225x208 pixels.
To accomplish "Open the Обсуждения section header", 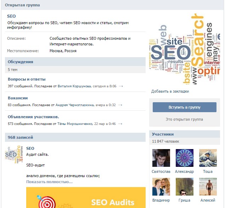I will point(21,62).
